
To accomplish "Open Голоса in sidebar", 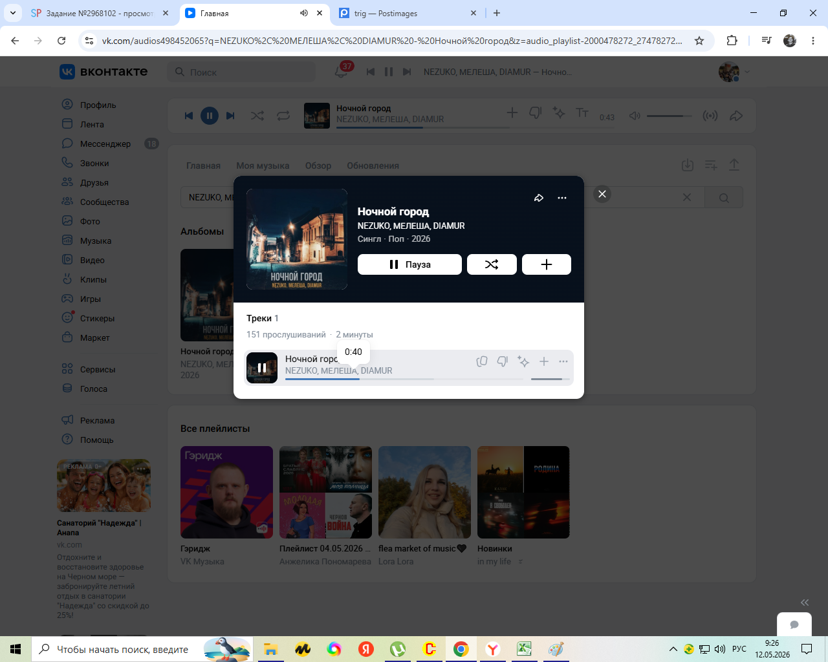I will (x=93, y=389).
